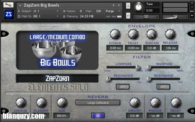Click the Memory 24.33 MB readout
This screenshot has height=122, width=195.
tap(87, 16)
